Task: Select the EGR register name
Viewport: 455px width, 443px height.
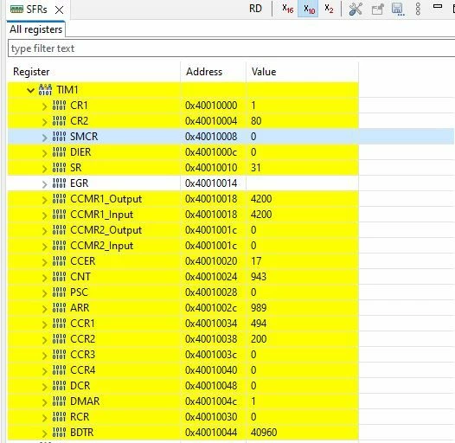Action: 79,183
